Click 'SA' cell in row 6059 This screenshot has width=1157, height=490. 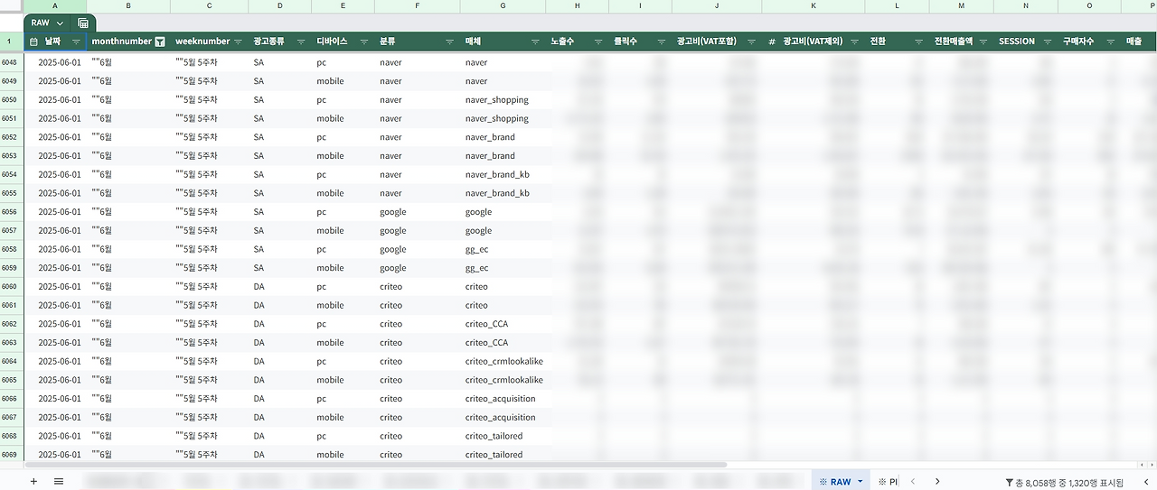[280, 268]
